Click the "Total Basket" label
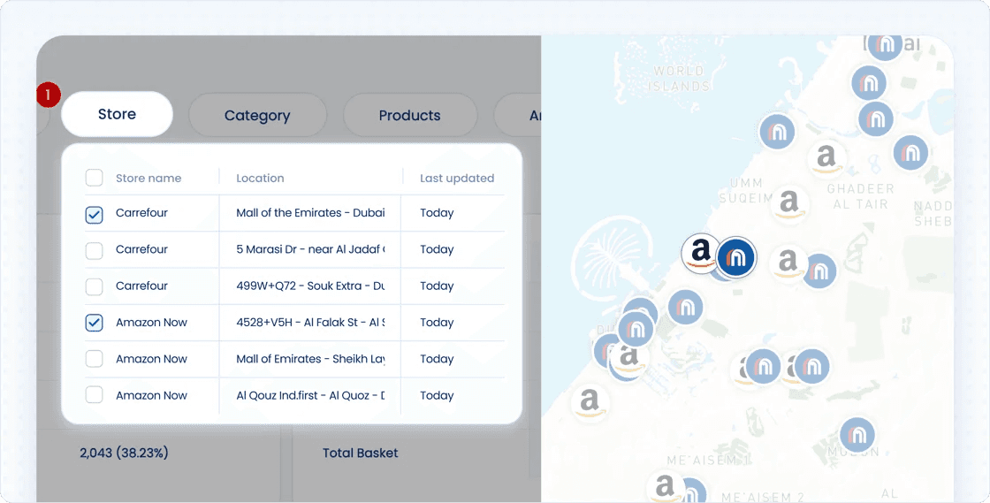Screen dimensions: 990x503 tap(360, 453)
